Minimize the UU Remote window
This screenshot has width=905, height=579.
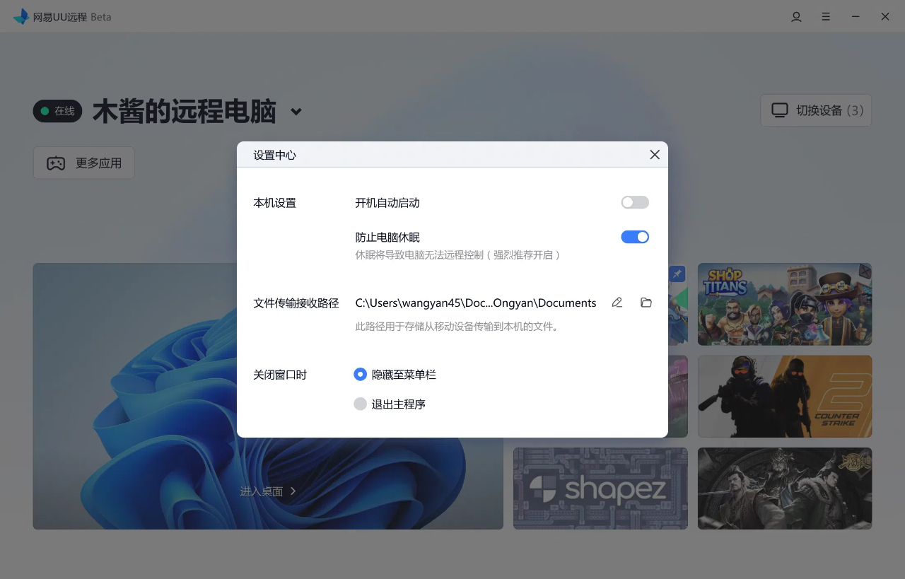[x=856, y=17]
